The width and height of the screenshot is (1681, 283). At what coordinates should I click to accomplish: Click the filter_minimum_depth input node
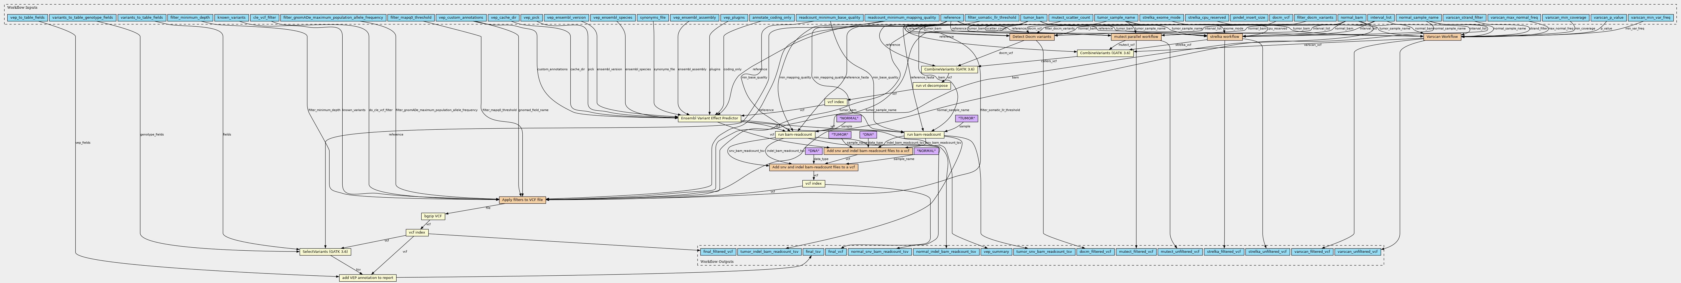tap(190, 18)
